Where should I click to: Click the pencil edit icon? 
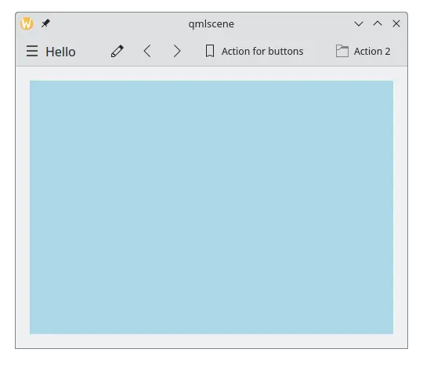pos(117,51)
